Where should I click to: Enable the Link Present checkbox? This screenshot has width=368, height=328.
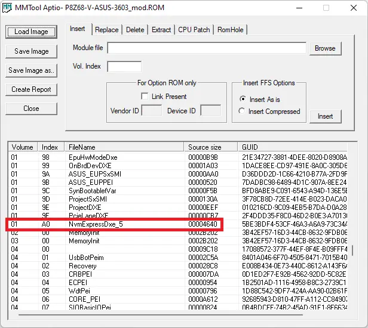click(x=145, y=96)
